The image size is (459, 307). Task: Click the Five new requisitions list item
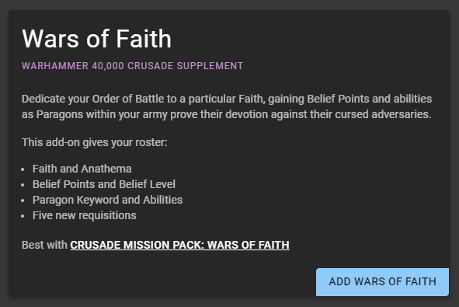(85, 215)
